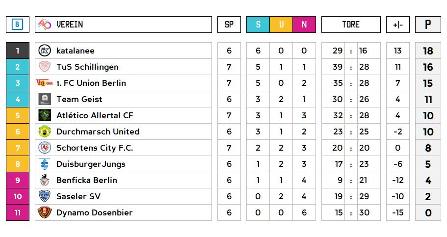
Task: Click the rank 1 position badge
Action: [x=18, y=51]
